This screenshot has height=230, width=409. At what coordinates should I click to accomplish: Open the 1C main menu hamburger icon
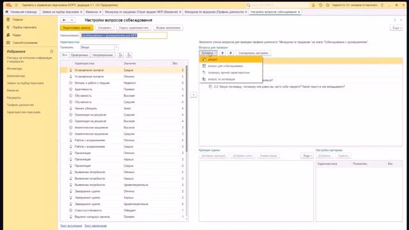click(17, 5)
